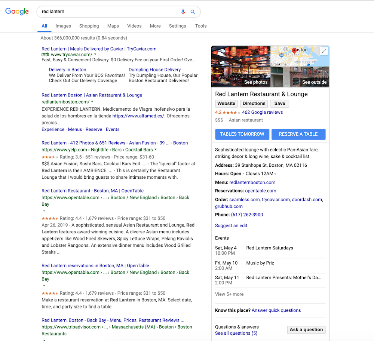Click the Red Lantern Restaurant & Lounge heading
Image resolution: width=374 pixels, height=341 pixels.
[261, 94]
